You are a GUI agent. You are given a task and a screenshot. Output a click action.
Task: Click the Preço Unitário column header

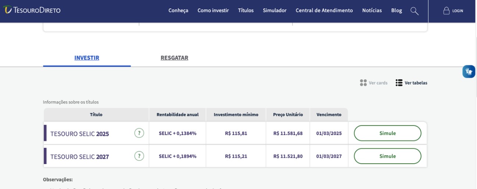click(x=288, y=115)
